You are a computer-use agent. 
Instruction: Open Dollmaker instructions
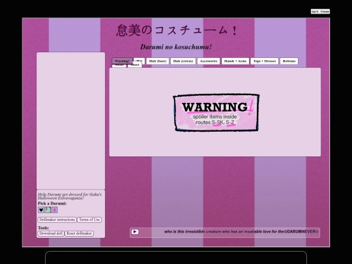point(57,220)
